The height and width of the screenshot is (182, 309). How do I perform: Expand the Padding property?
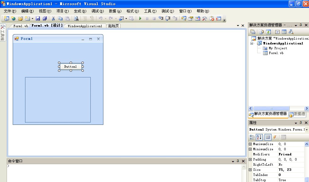coord(250,160)
